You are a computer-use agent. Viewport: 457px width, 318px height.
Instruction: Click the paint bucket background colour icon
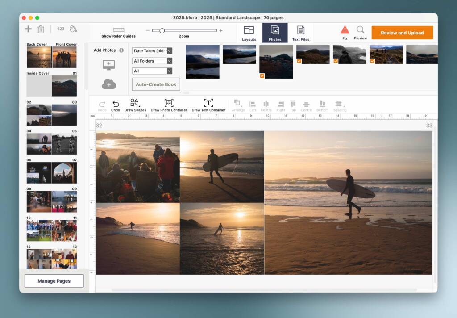pyautogui.click(x=73, y=29)
